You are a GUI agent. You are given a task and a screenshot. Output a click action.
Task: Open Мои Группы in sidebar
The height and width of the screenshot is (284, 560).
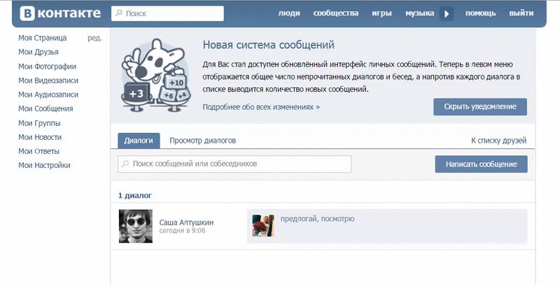[39, 123]
